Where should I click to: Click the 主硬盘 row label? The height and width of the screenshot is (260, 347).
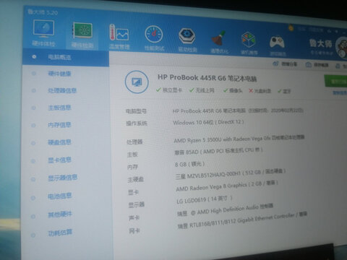click(136, 179)
